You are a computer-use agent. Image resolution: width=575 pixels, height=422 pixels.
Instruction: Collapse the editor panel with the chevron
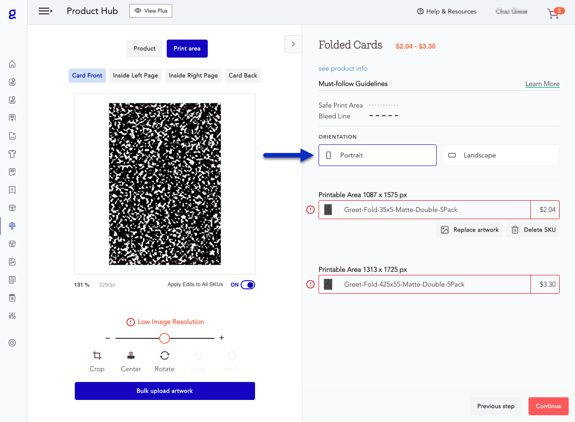tap(293, 44)
